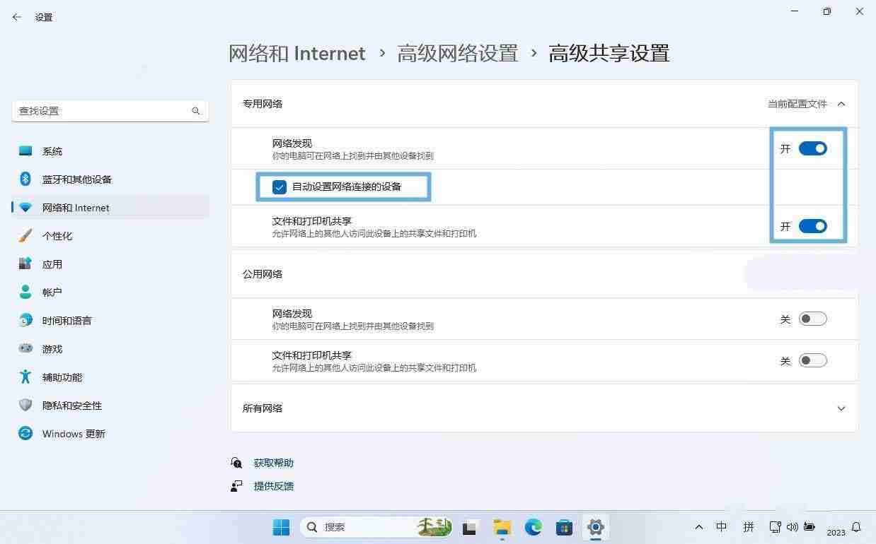Expand the 所有网络 section

point(841,408)
